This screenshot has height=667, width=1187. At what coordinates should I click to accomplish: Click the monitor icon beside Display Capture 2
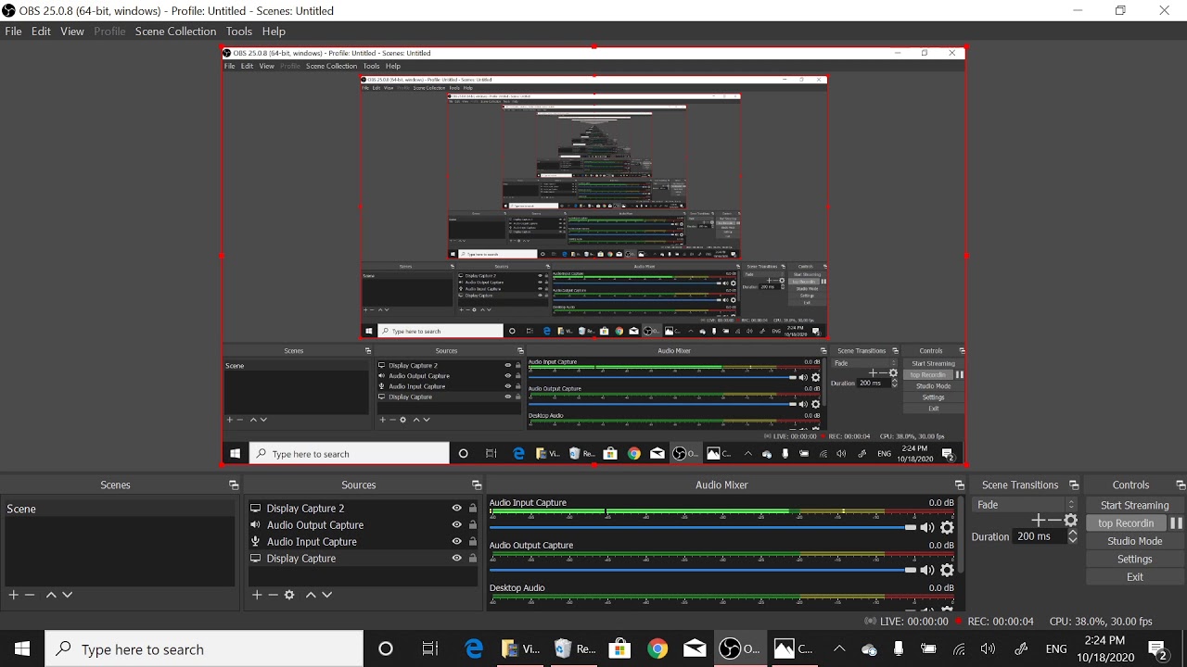coord(256,509)
